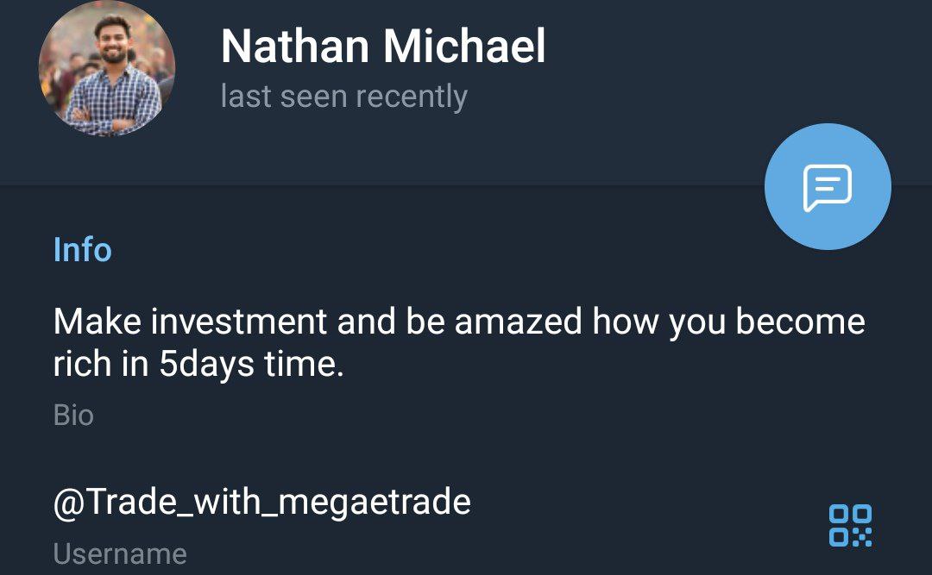
Task: Click the gray 'Bio' label
Action: click(x=73, y=416)
